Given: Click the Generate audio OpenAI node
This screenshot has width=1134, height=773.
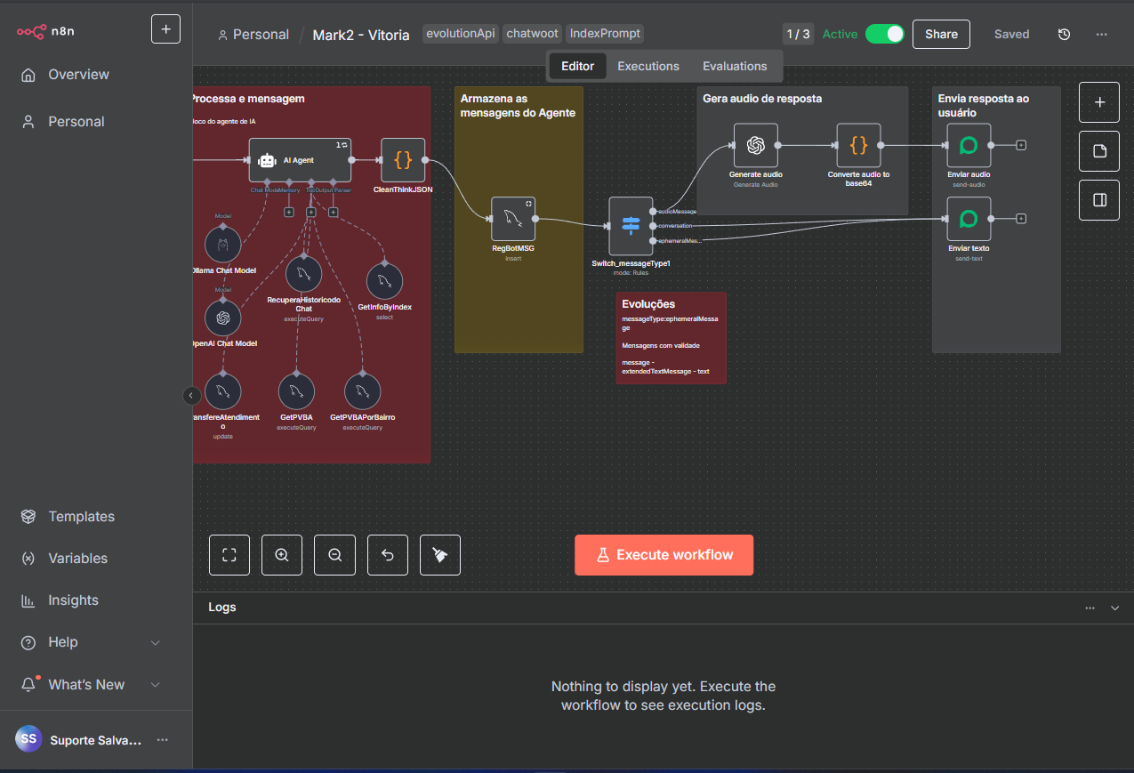Looking at the screenshot, I should tap(755, 145).
